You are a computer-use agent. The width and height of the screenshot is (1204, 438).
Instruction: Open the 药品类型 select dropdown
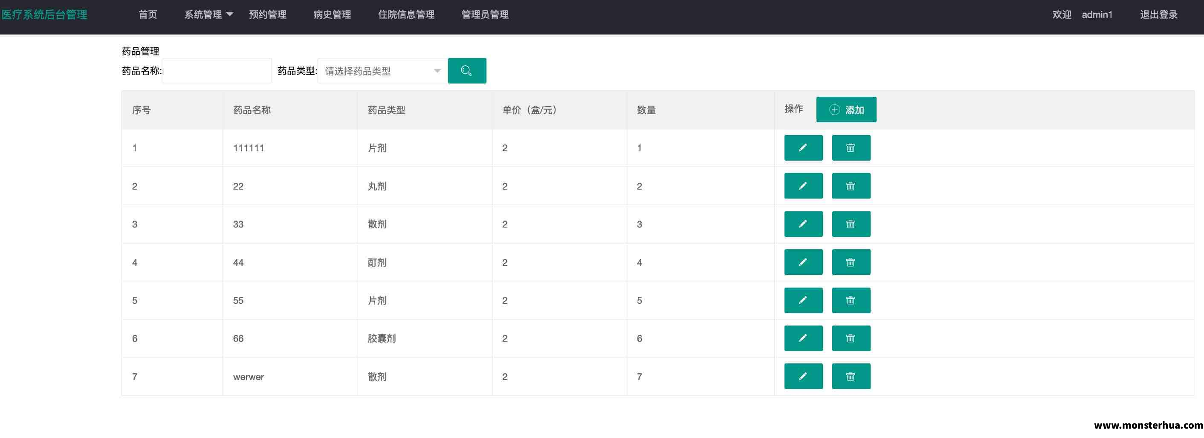pos(382,71)
